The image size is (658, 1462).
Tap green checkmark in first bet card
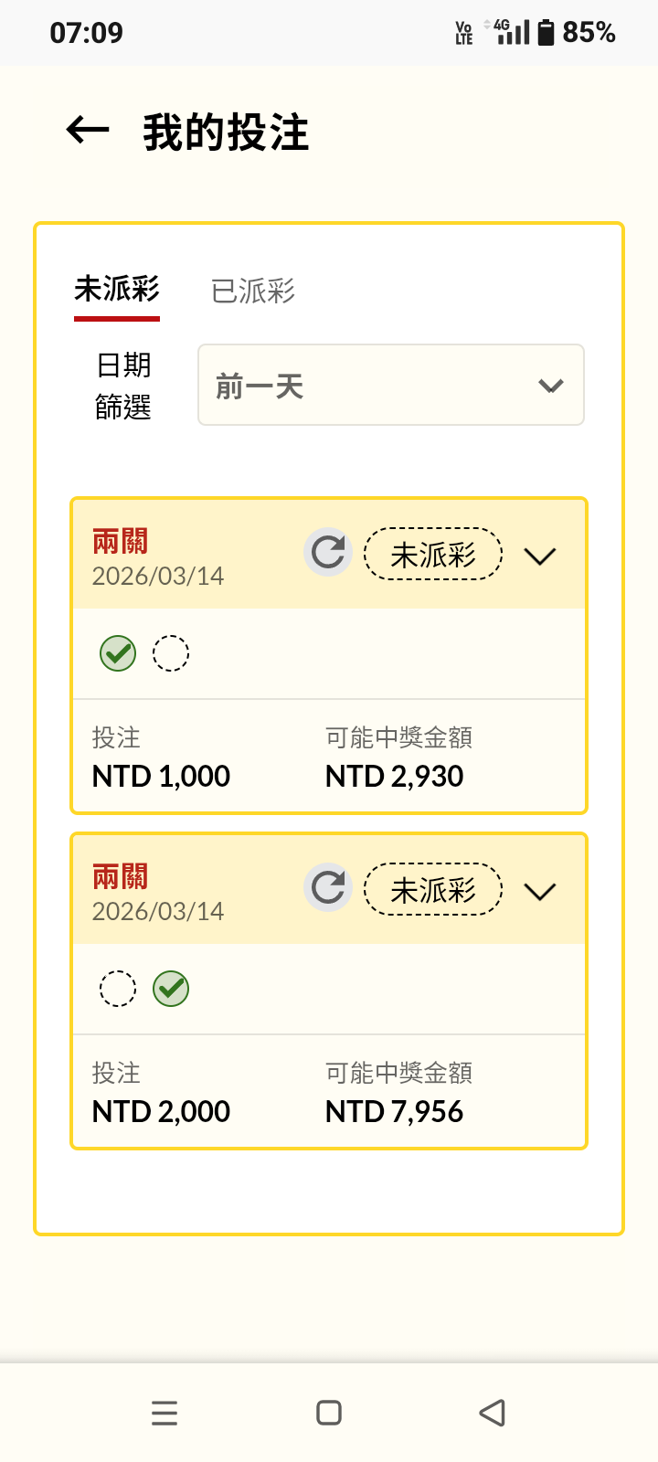coord(118,653)
